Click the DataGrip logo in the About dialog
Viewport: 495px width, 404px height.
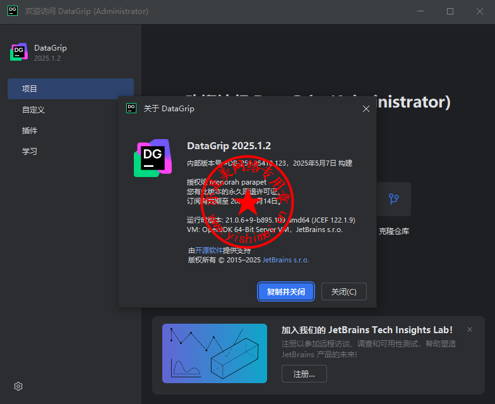[153, 158]
